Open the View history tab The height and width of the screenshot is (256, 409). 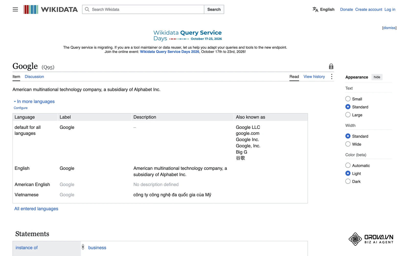pyautogui.click(x=314, y=77)
